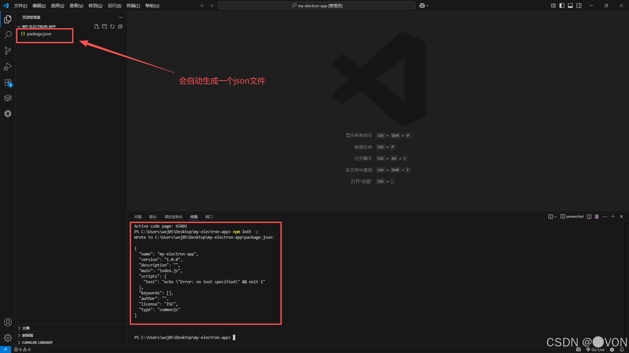Image resolution: width=629 pixels, height=353 pixels.
Task: Open the Source Control view
Action: pyautogui.click(x=8, y=51)
